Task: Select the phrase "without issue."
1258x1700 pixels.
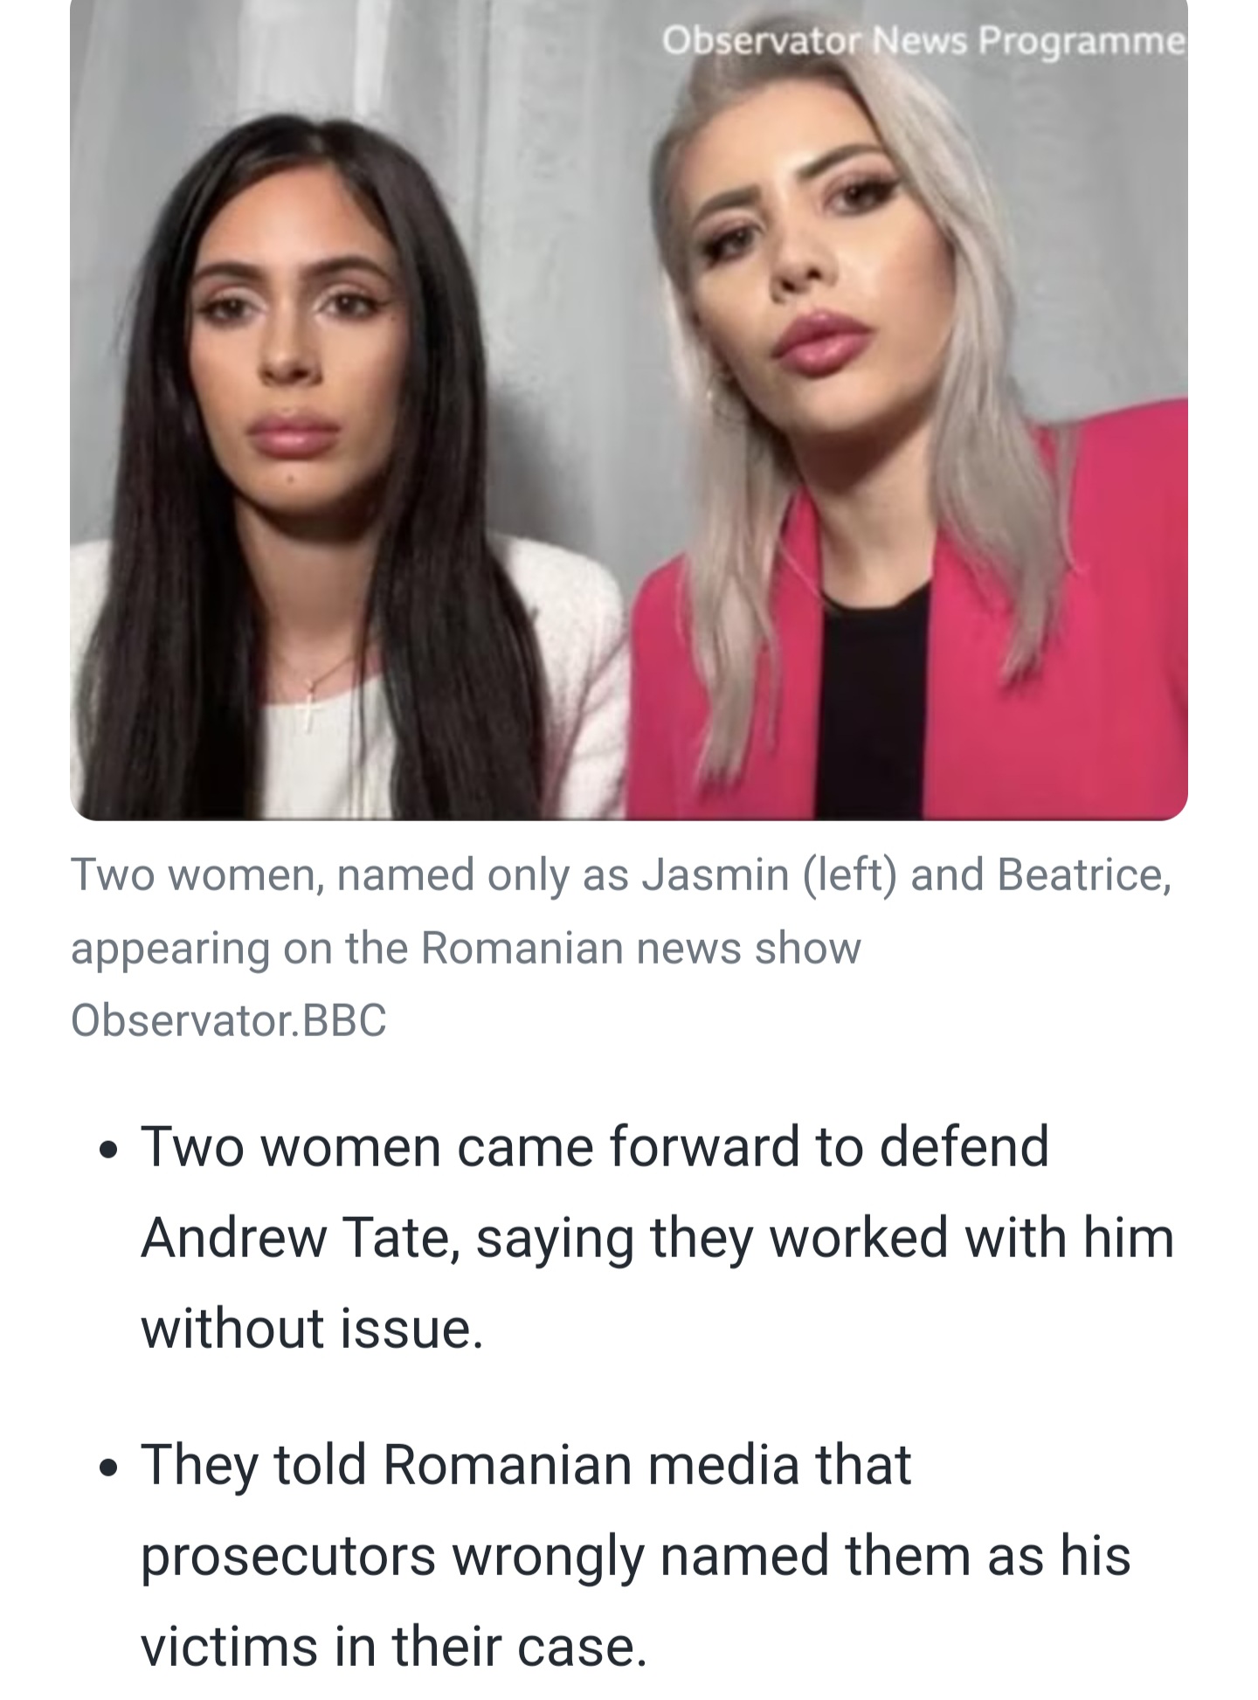Action: (x=313, y=1329)
